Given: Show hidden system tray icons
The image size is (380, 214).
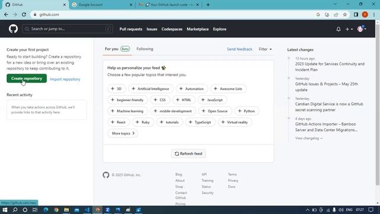Looking at the screenshot, I should pyautogui.click(x=308, y=210).
